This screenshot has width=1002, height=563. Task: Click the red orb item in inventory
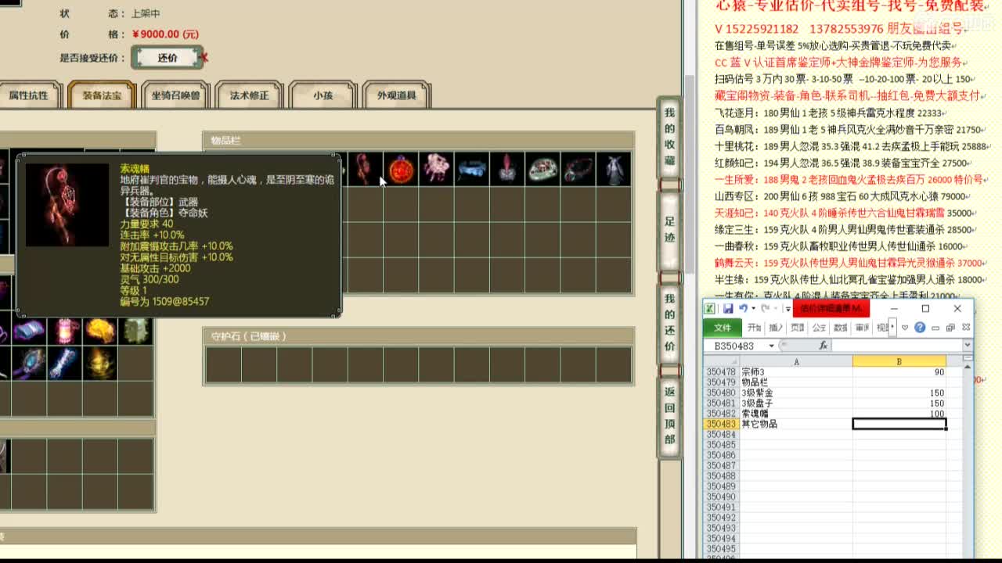coord(400,170)
